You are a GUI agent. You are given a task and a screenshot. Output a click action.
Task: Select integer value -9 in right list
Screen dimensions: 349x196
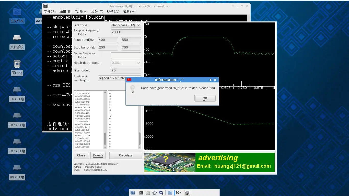110,99
